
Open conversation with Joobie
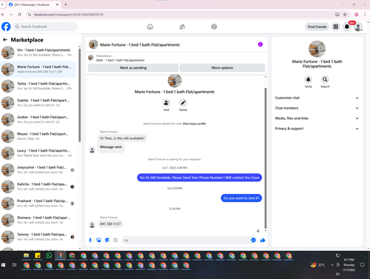point(38,120)
